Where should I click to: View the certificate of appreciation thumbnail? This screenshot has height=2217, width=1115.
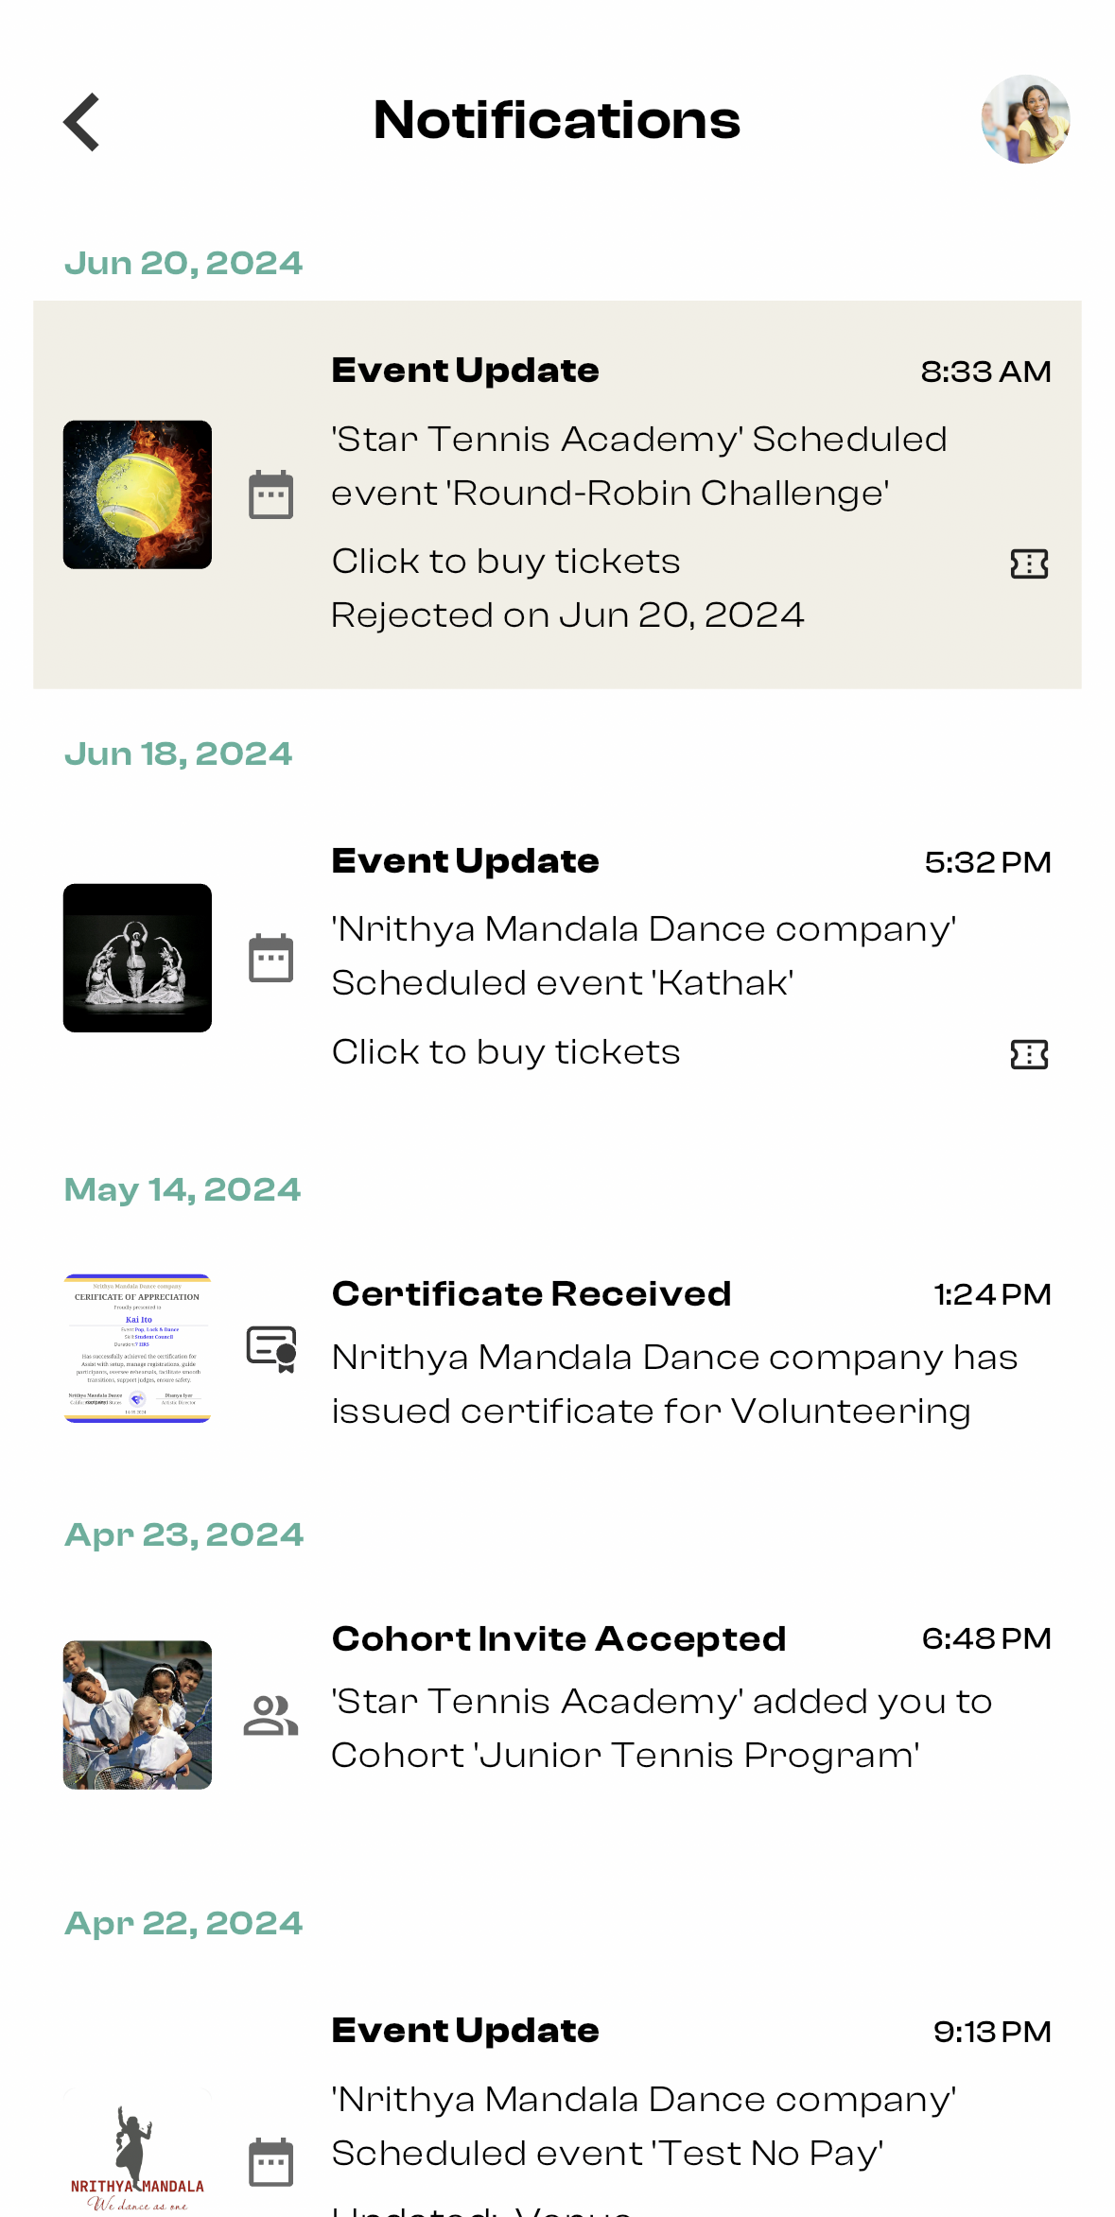tap(137, 1348)
